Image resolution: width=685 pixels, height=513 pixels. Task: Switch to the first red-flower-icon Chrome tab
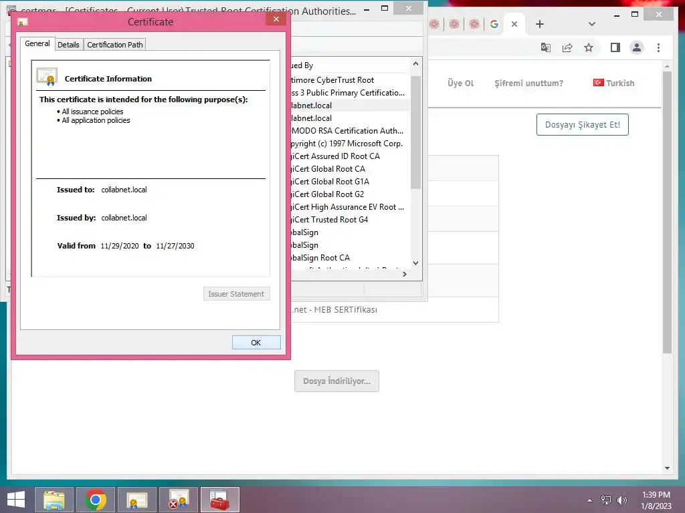434,24
